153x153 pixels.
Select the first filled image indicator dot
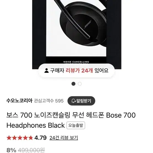[73, 84]
